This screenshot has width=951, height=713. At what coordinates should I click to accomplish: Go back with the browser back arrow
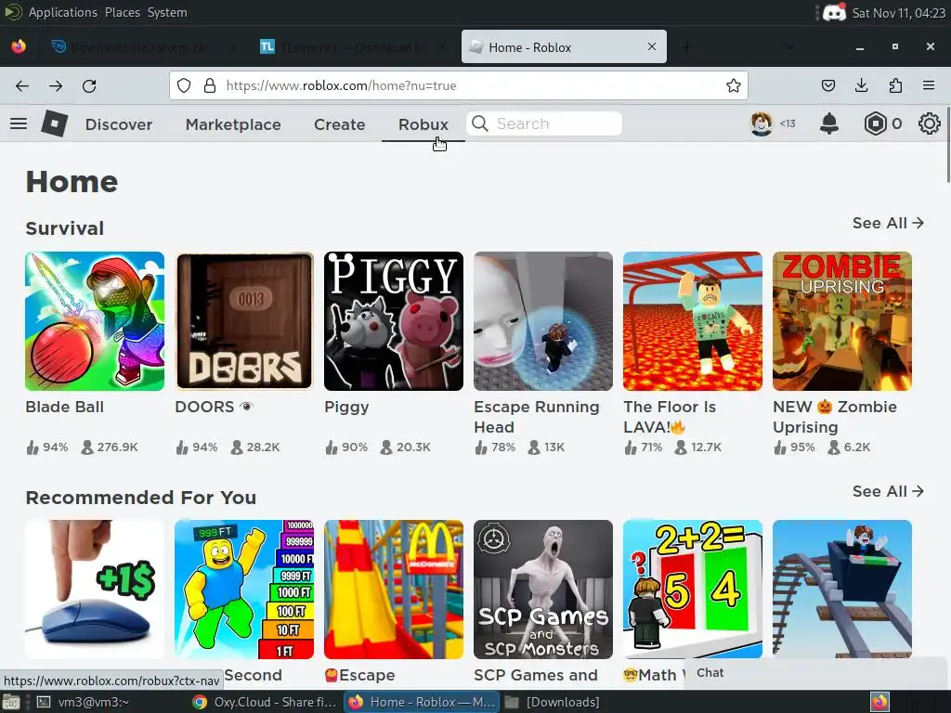tap(22, 86)
